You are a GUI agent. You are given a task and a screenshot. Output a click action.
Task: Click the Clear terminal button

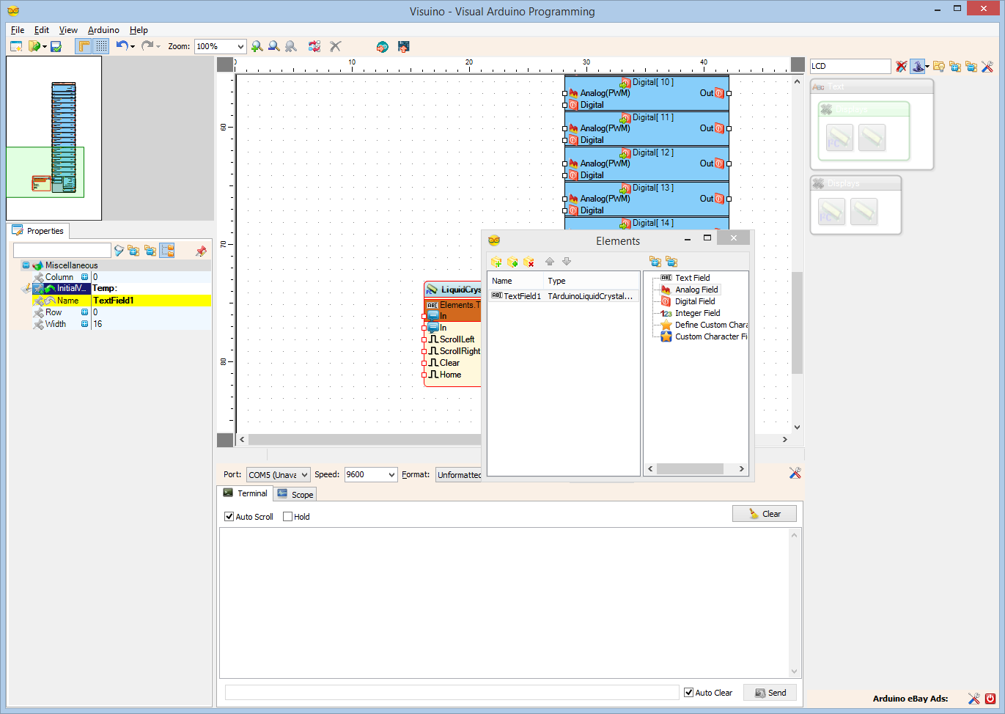[765, 514]
